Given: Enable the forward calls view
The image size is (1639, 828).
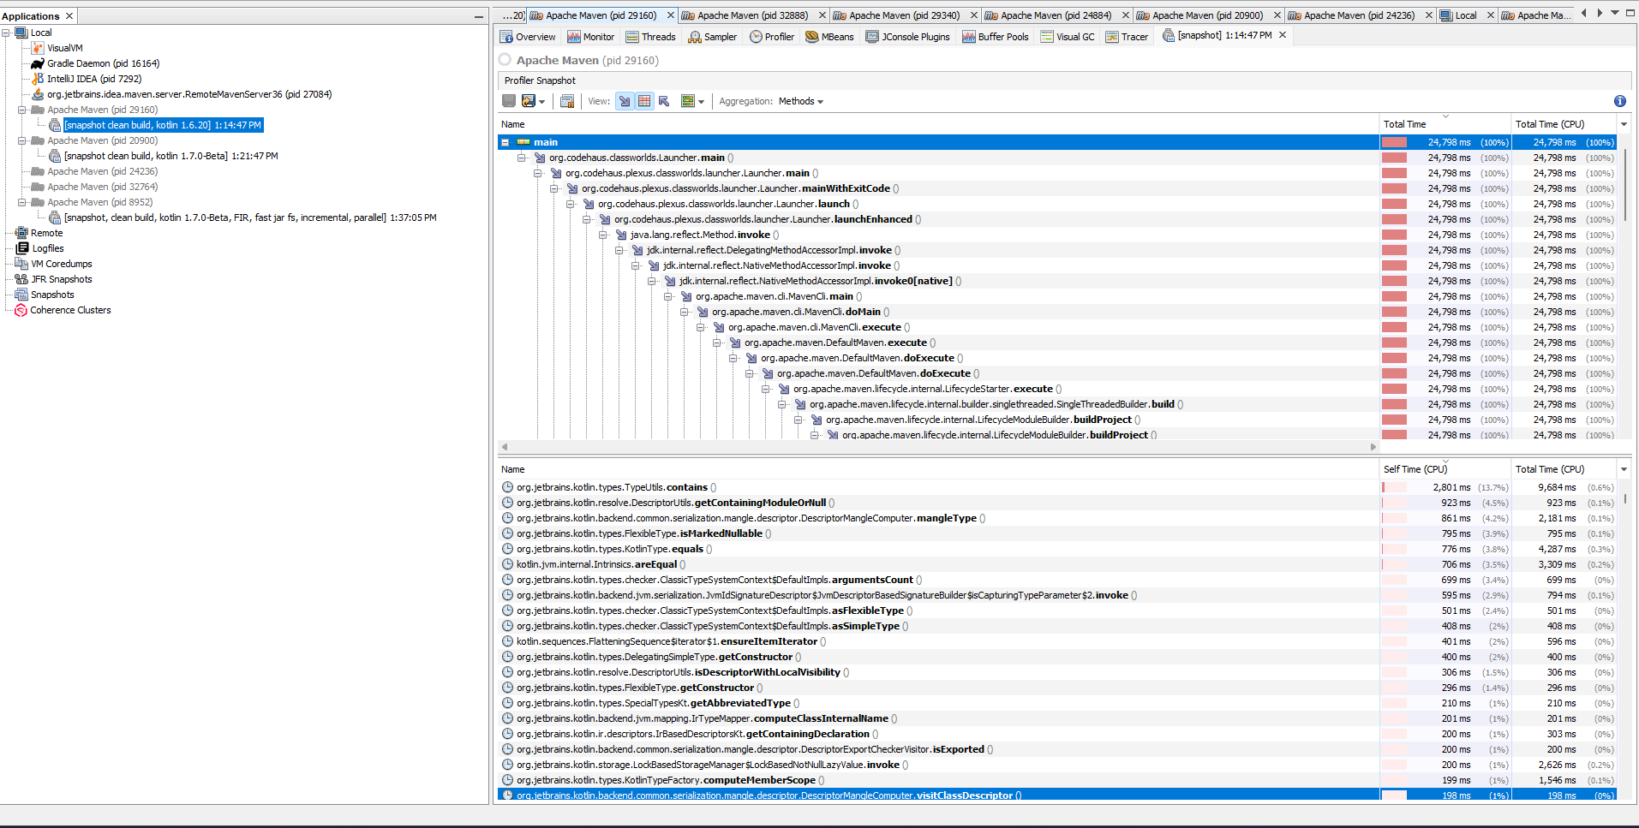Looking at the screenshot, I should [625, 101].
